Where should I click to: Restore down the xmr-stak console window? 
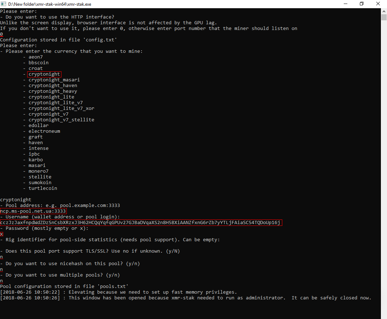coord(362,4)
